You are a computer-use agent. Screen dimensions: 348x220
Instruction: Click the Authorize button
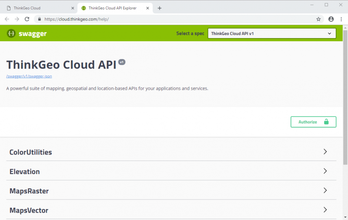click(x=313, y=122)
